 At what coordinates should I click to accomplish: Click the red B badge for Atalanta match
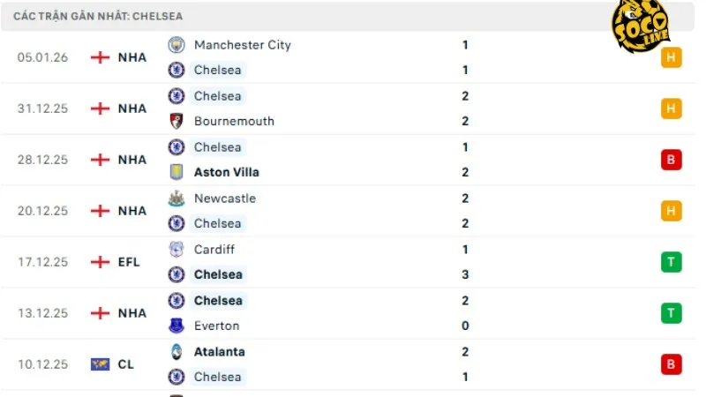[x=671, y=363]
